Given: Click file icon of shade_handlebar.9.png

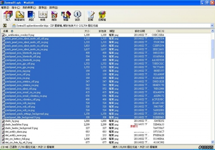Looking at the screenshot, I should coord(3,124).
